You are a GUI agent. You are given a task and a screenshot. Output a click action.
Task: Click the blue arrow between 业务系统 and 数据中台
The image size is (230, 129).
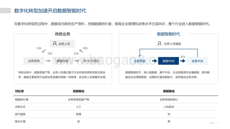click(x=154, y=61)
